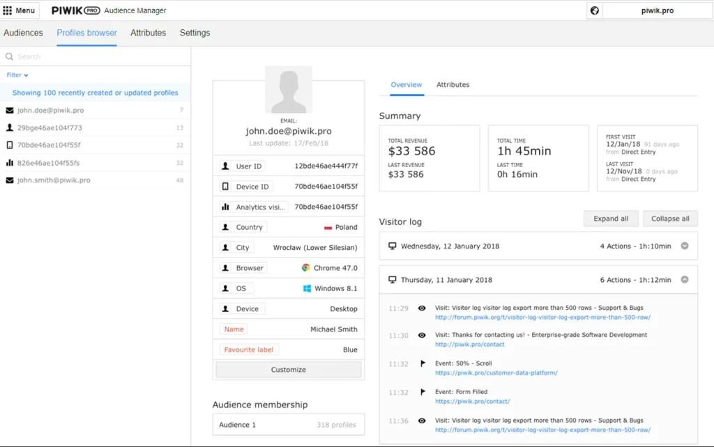
Task: Click the Chrome browser icon
Action: coord(306,268)
